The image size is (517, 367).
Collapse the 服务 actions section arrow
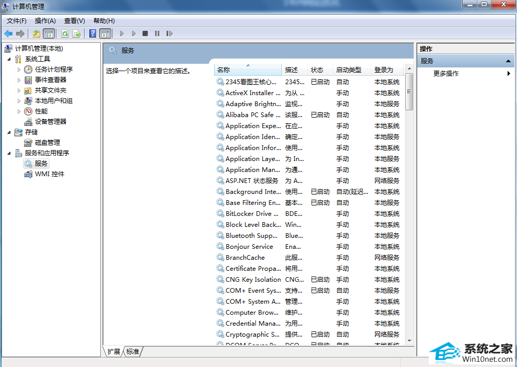click(x=508, y=61)
